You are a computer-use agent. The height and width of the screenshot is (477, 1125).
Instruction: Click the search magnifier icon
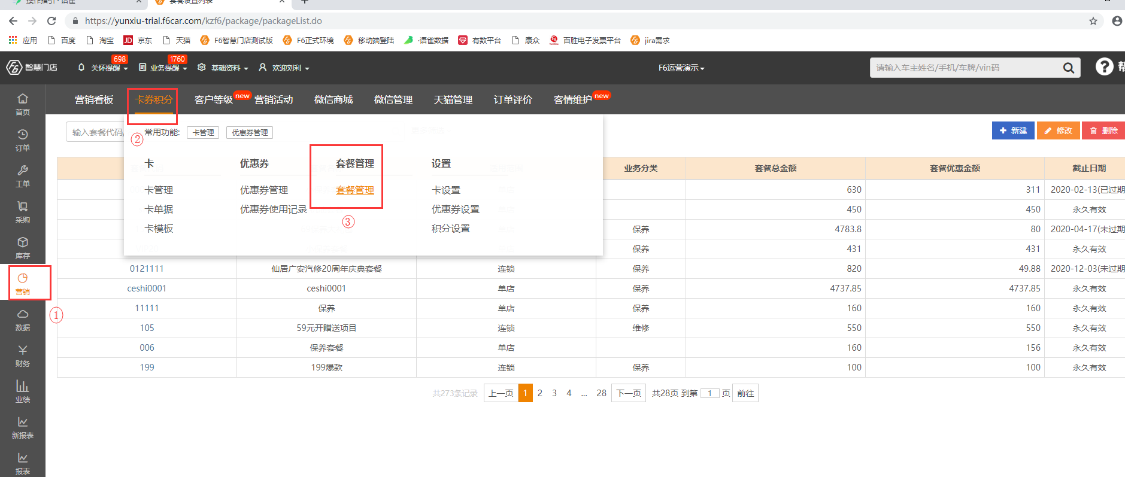coord(1069,68)
